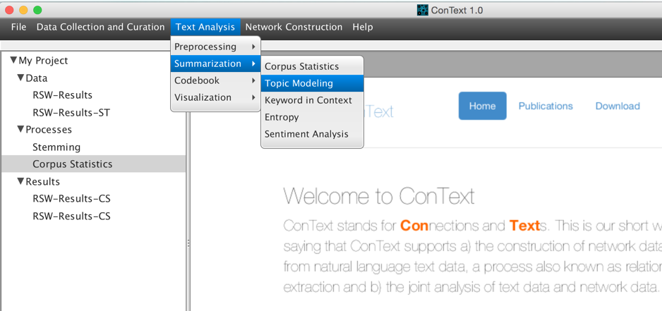Choose Keyword in Context menu item

312,100
